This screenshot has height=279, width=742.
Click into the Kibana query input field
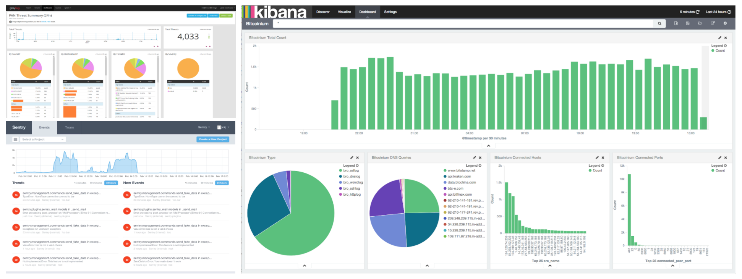click(463, 23)
